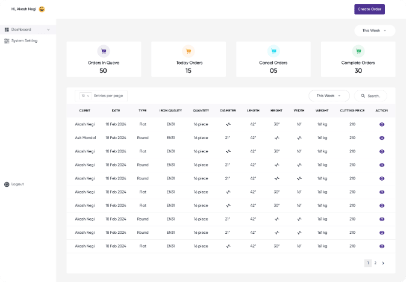406x282 pixels.
Task: Sort by the IRON QUALITY column header
Action: pos(170,111)
